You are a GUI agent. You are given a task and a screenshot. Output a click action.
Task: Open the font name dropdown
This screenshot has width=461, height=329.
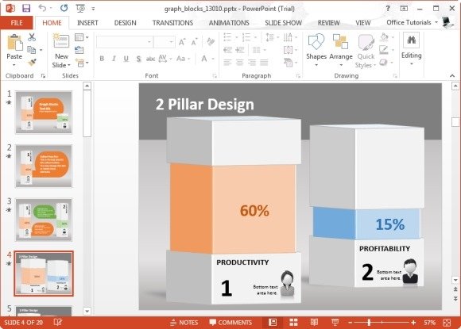click(149, 42)
